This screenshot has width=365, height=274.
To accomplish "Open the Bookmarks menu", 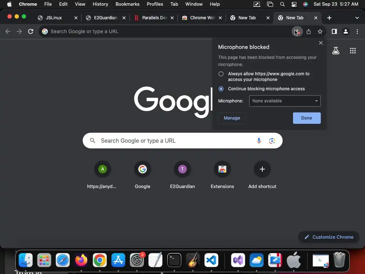I will point(127,4).
